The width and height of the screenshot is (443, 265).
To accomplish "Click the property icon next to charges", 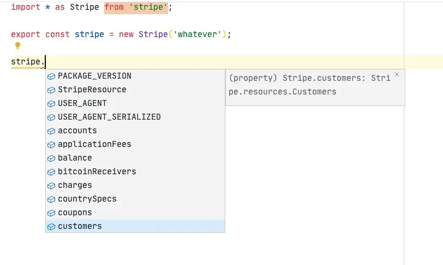I will coord(51,185).
